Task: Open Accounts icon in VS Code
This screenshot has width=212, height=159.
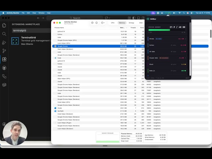Action: click(4, 124)
